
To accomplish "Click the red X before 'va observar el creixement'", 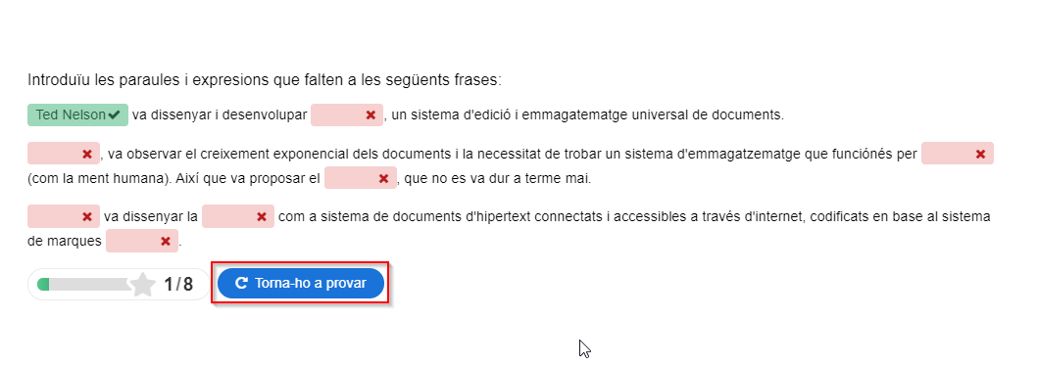I will 86,154.
